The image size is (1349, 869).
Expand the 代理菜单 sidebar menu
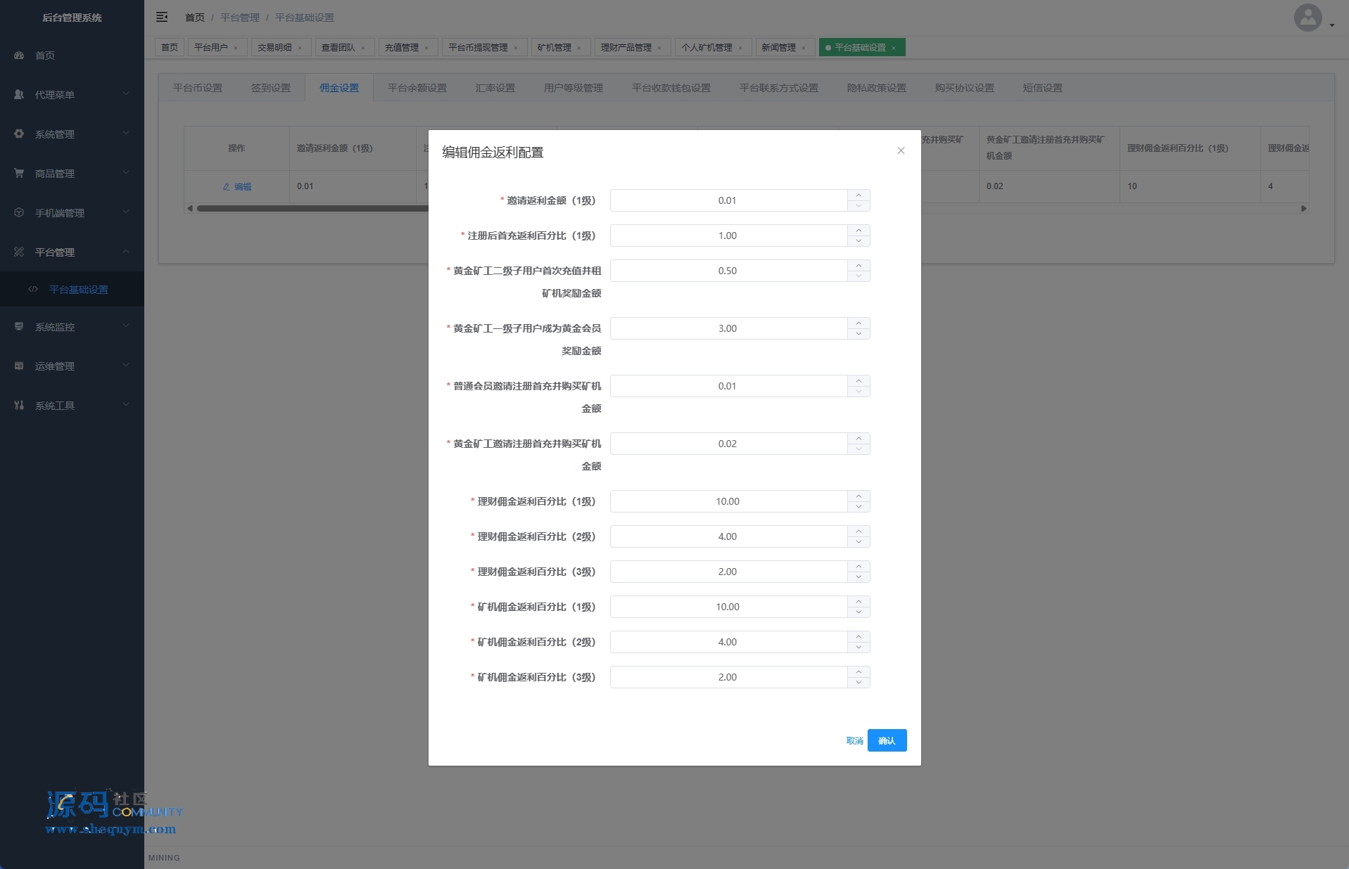tap(72, 94)
